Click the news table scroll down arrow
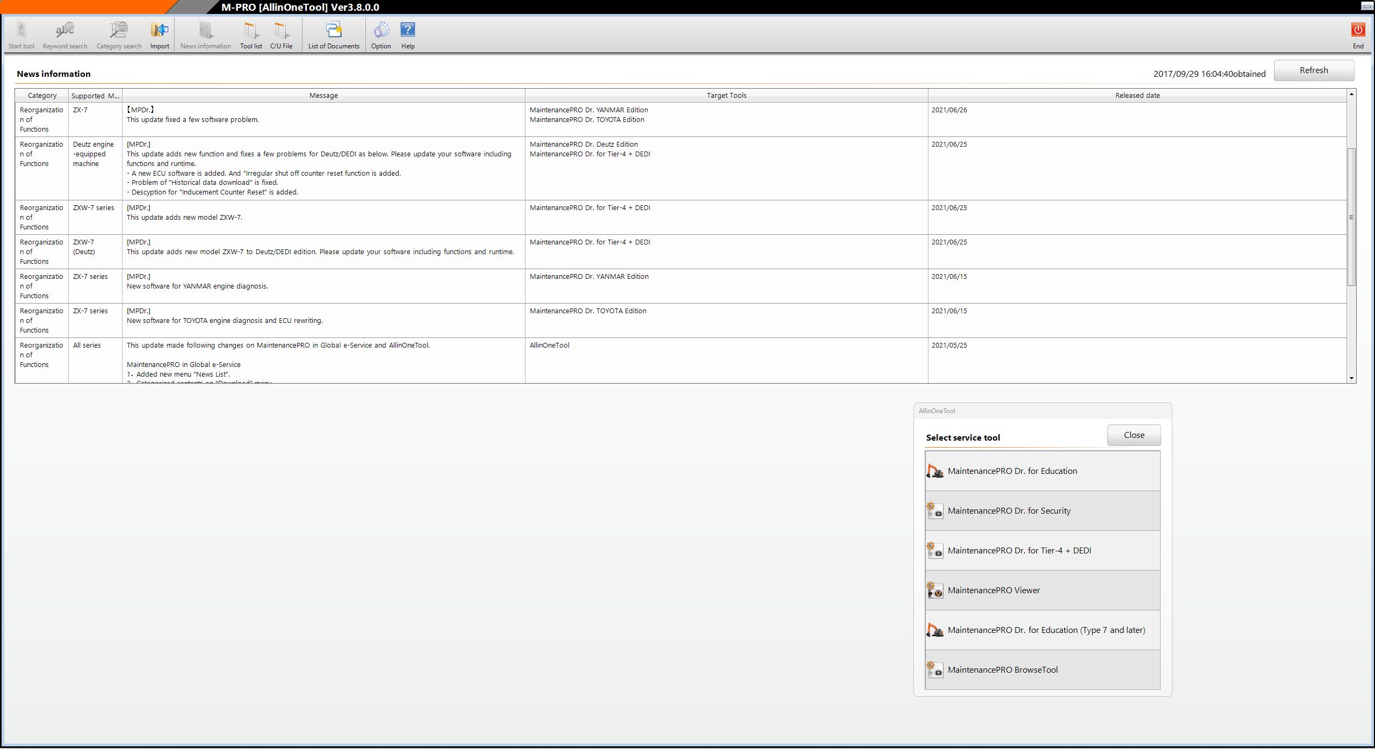Image resolution: width=1375 pixels, height=749 pixels. point(1351,378)
